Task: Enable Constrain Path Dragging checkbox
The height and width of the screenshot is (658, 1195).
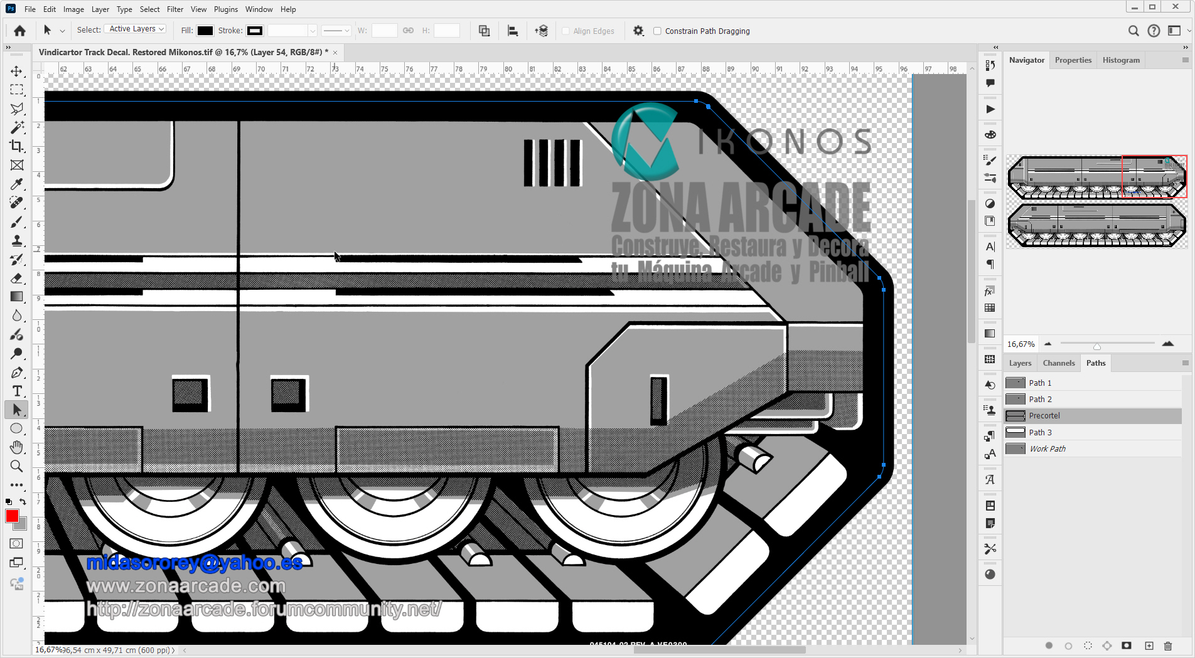Action: tap(657, 31)
